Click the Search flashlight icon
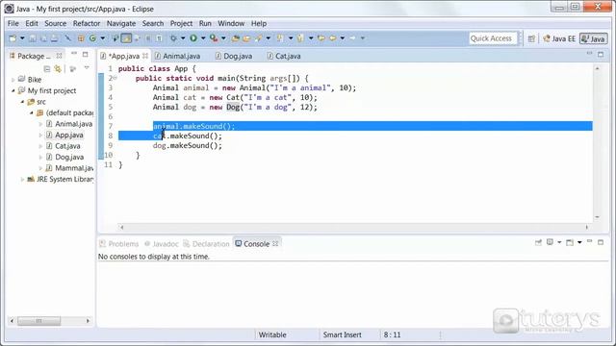616x346 pixels. (259, 38)
